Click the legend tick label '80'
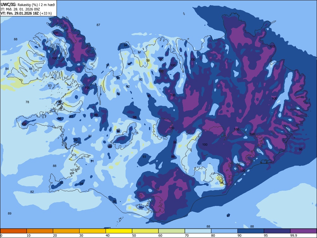This screenshot has height=238, width=317. click(213, 235)
